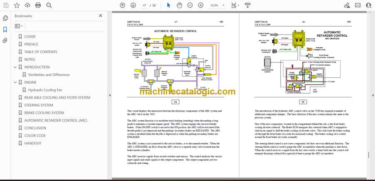Viewport: 375px width, 181px height.
Task: Close the Bookmarks panel
Action: 100,16
